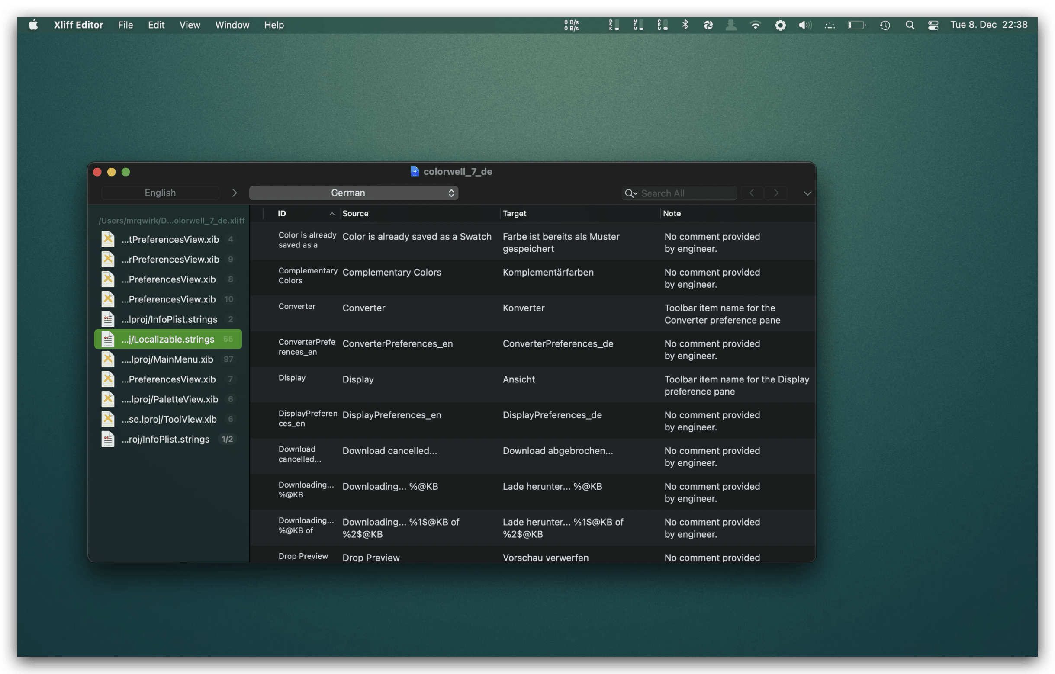Click the Source column header

pos(420,213)
